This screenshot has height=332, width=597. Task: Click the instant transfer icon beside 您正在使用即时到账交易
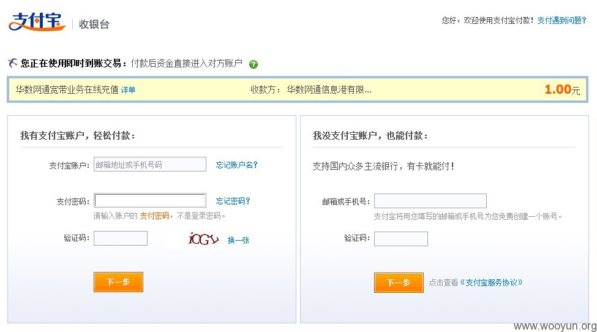click(x=13, y=63)
